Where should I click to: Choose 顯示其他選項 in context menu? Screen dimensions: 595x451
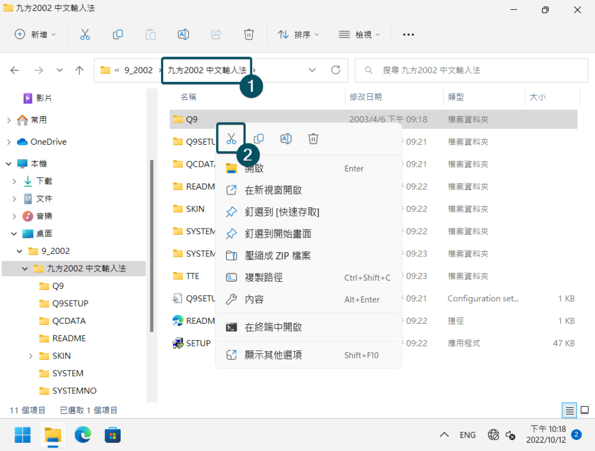coord(308,355)
